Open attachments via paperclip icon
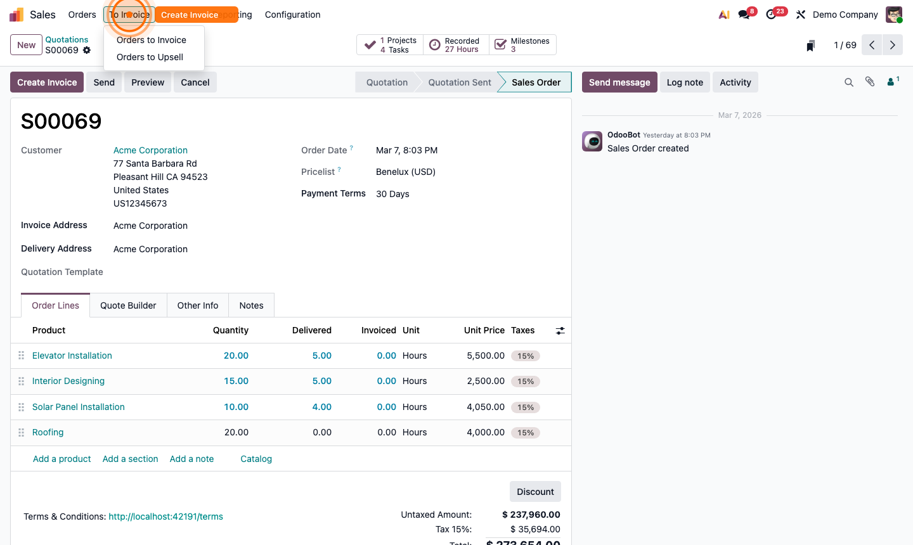The height and width of the screenshot is (545, 913). point(869,82)
